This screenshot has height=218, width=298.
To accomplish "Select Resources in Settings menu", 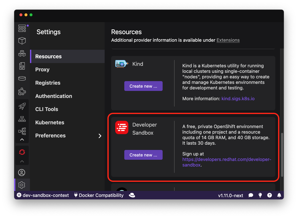I will [68, 57].
